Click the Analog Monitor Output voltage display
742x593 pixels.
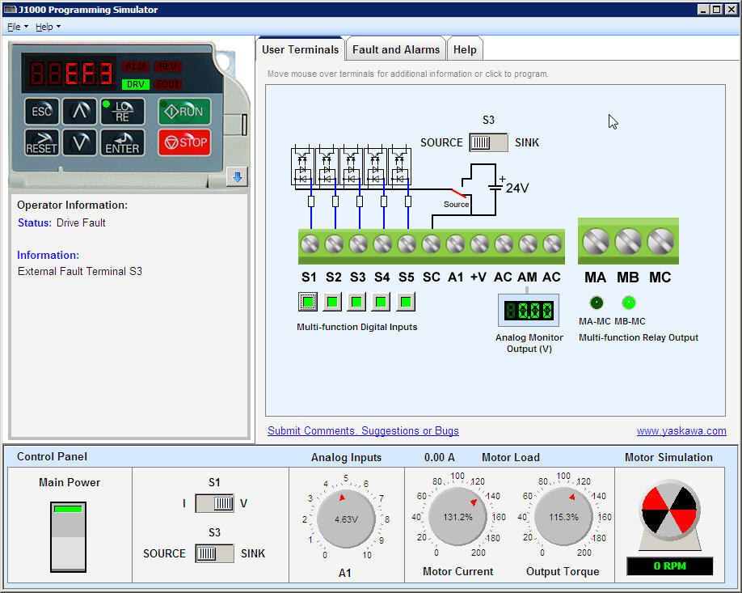[x=529, y=311]
